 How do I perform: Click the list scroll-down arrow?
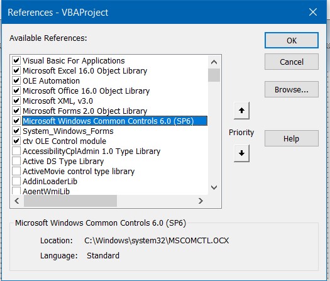214,187
